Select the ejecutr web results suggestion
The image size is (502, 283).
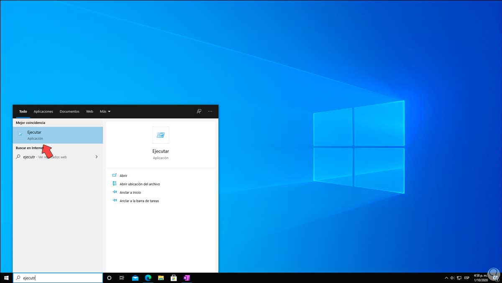[x=58, y=157]
